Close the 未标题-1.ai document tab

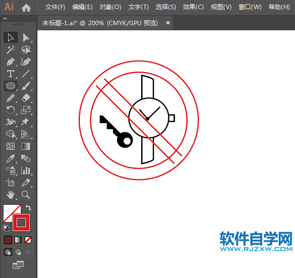(x=168, y=23)
